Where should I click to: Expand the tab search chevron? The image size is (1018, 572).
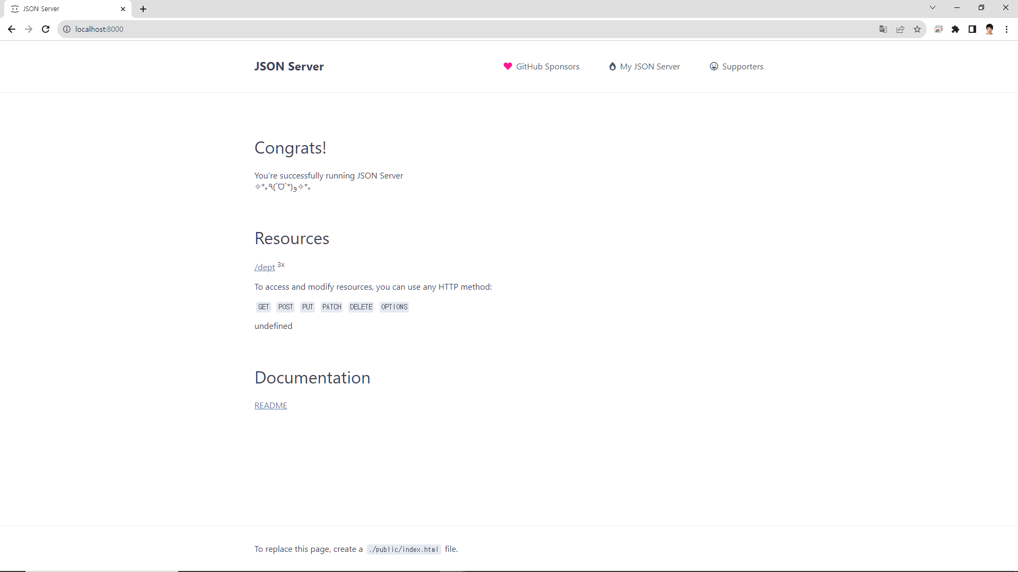click(x=933, y=8)
